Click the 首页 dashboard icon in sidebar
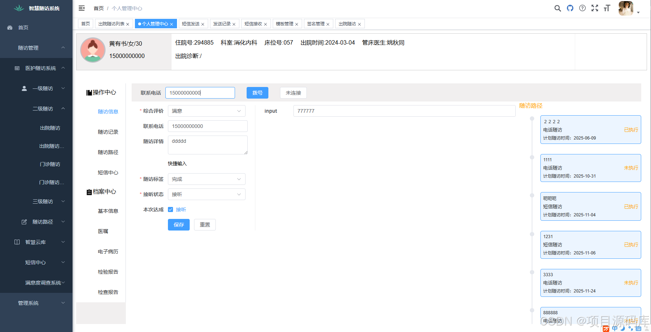 (10, 28)
